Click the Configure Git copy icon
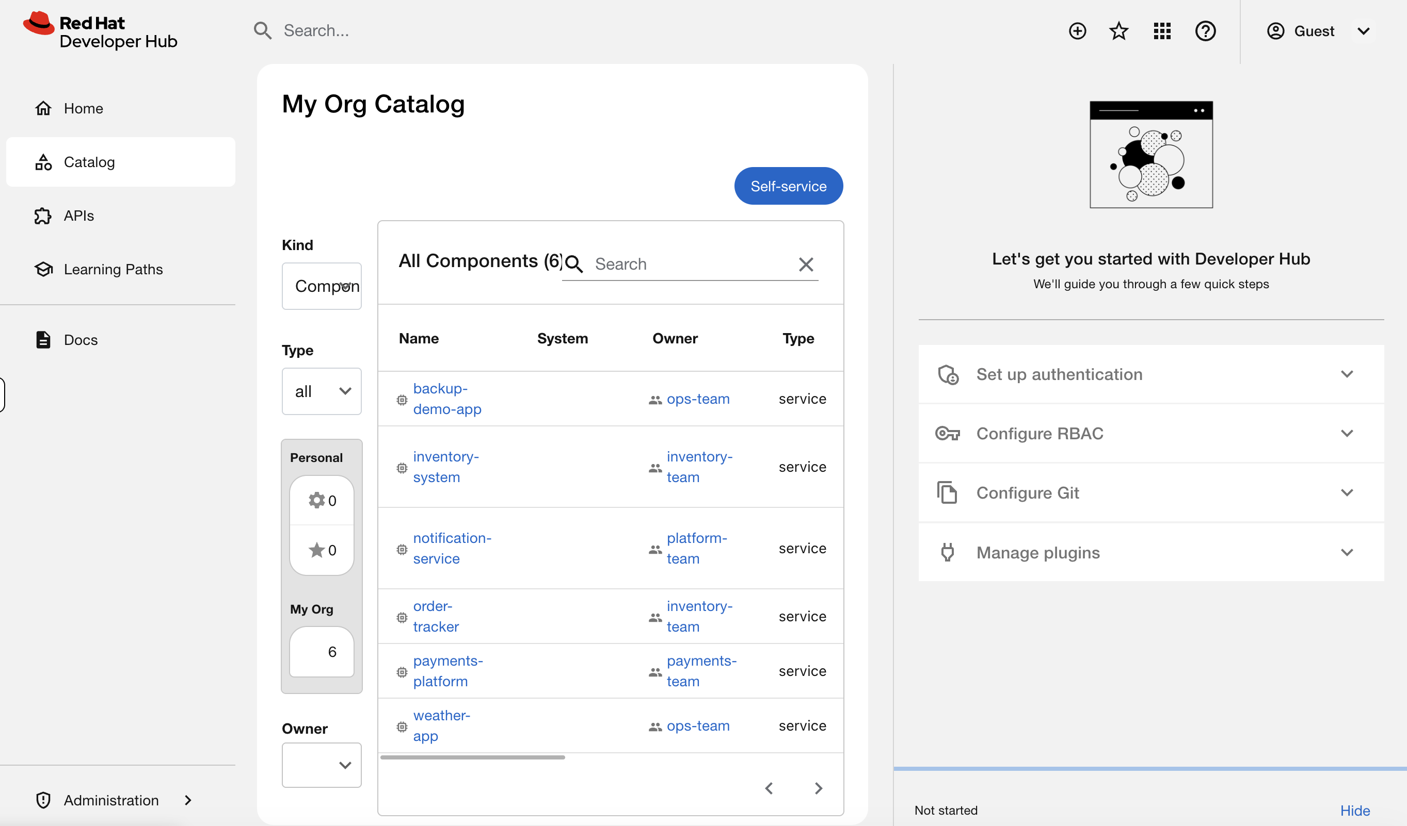 947,493
